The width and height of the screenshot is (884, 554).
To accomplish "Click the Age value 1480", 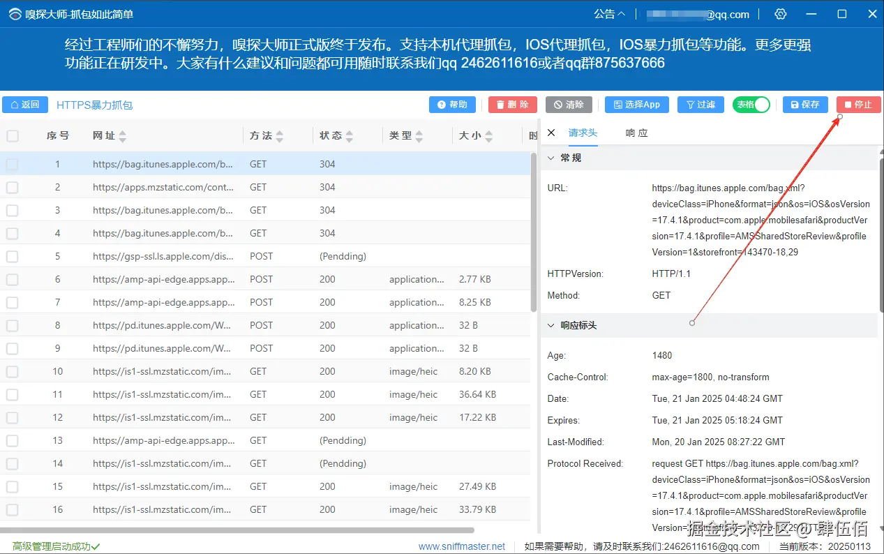I will coord(662,355).
